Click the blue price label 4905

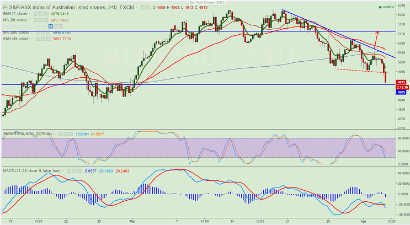(401, 92)
